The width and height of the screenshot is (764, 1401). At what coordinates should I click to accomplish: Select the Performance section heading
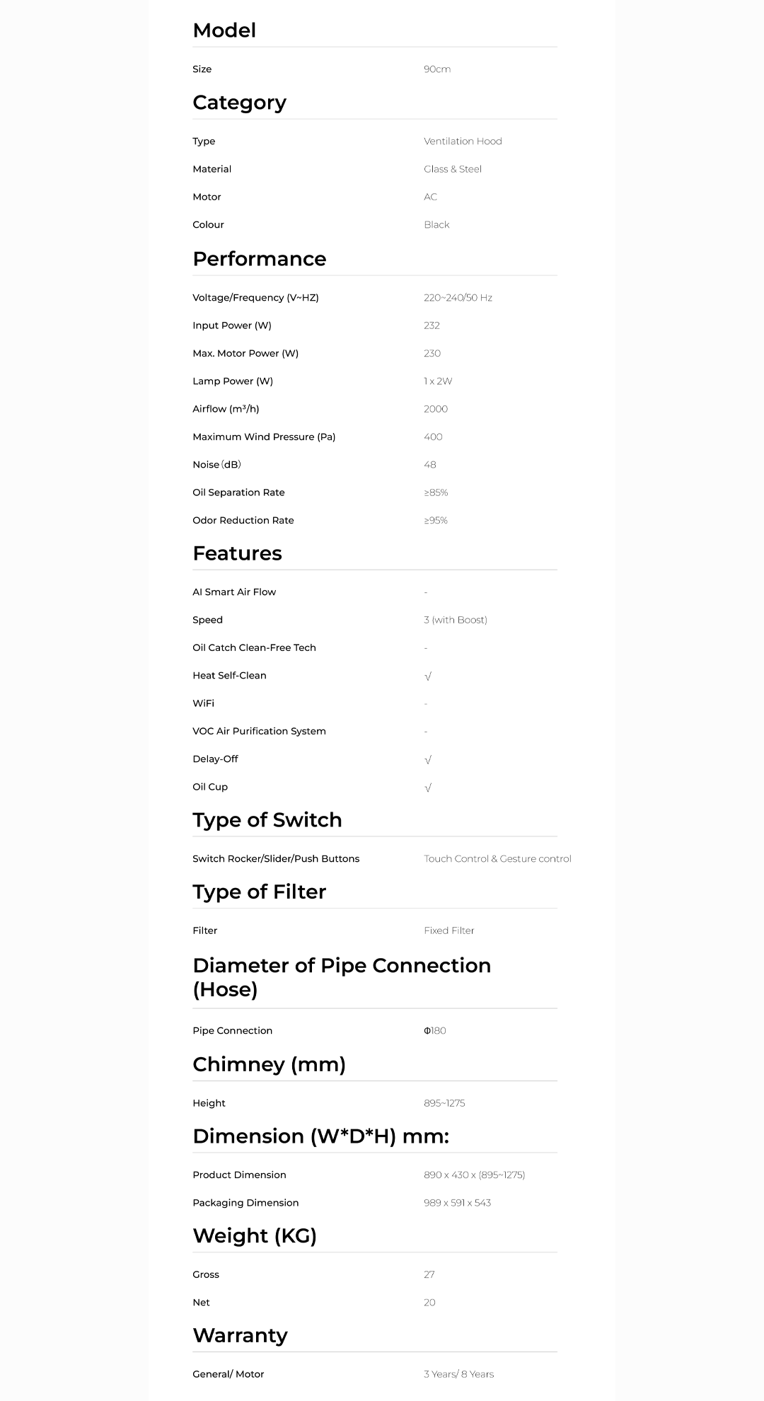point(260,259)
